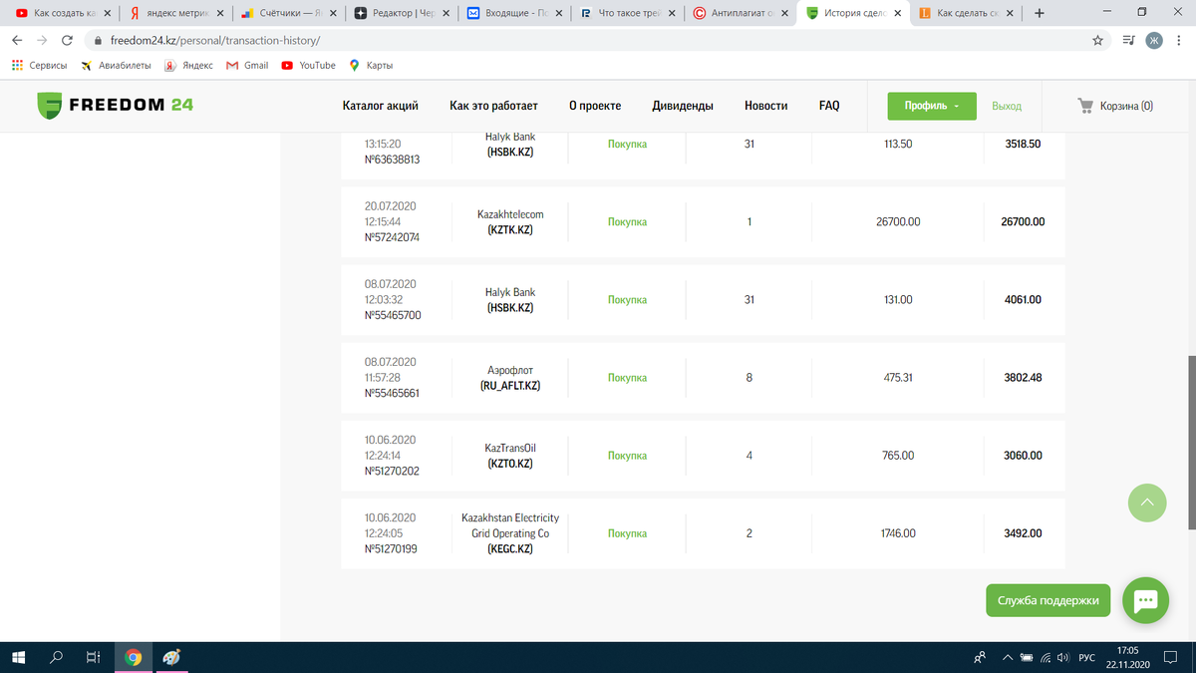Screen dimensions: 1196x673
Task: Open YouTube bookmark
Action: 308,65
